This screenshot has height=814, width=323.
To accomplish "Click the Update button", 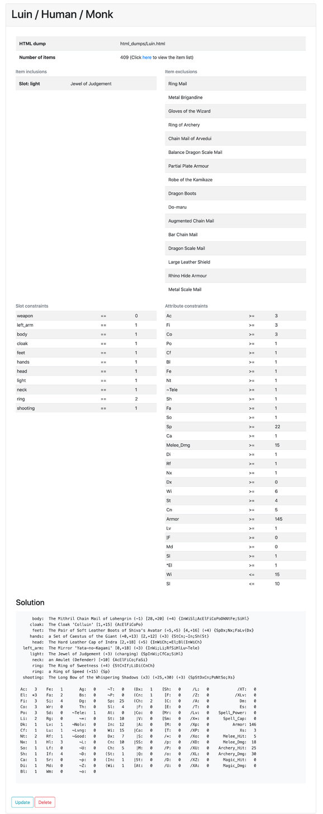I will pyautogui.click(x=22, y=802).
